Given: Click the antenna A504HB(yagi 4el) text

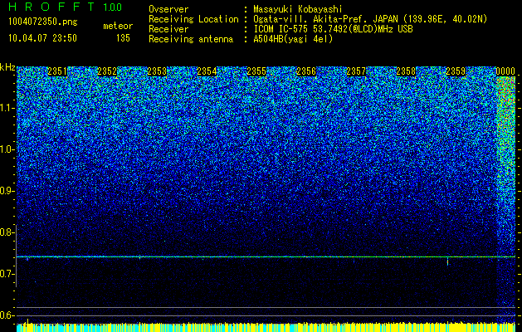Looking at the screenshot, I should 293,39.
